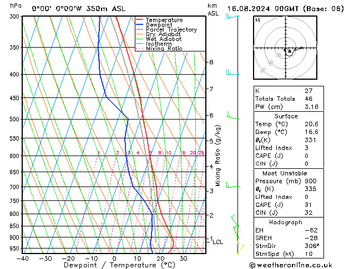
Task: Click the K index value '27'
Action: click(308, 91)
